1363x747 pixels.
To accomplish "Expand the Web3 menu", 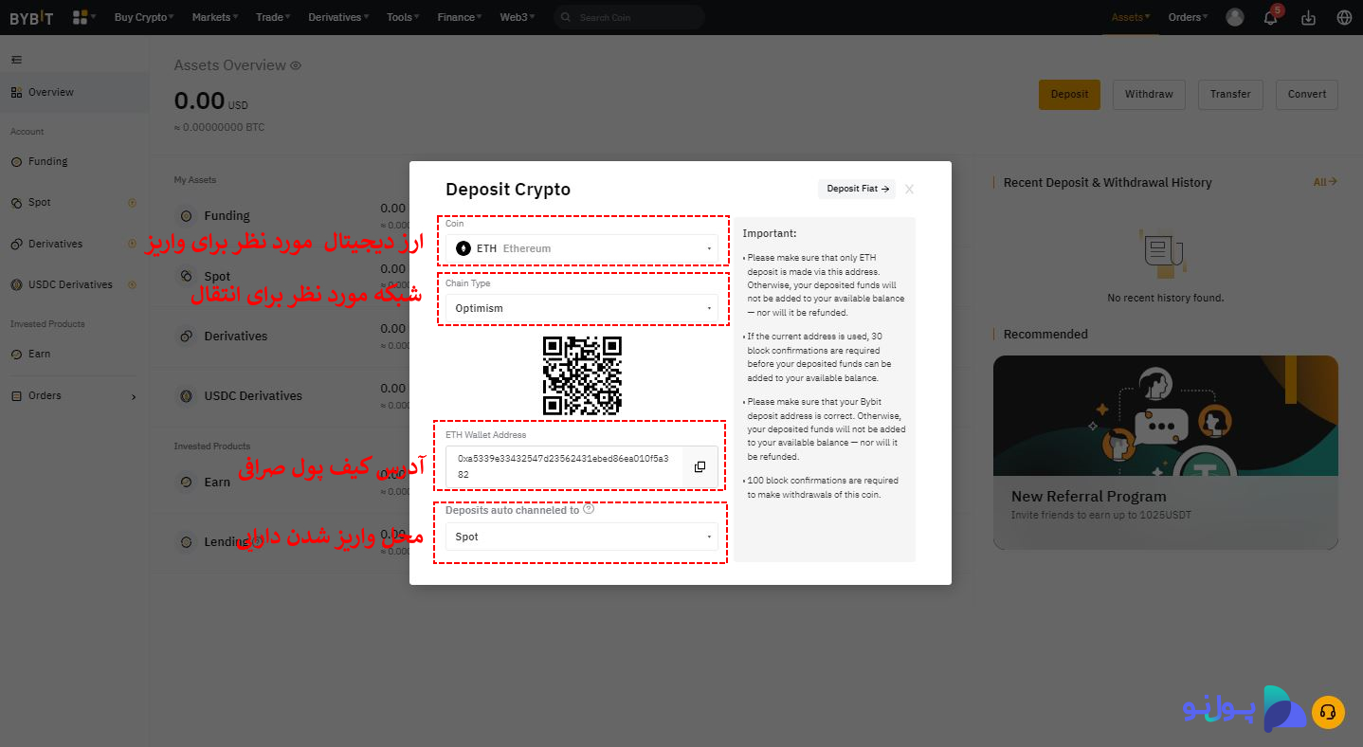I will tap(518, 17).
